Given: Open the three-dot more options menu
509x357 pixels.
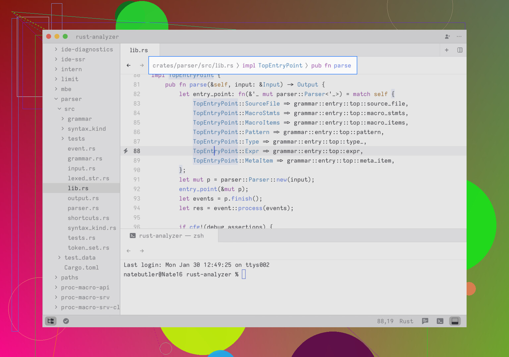Looking at the screenshot, I should click(x=459, y=37).
